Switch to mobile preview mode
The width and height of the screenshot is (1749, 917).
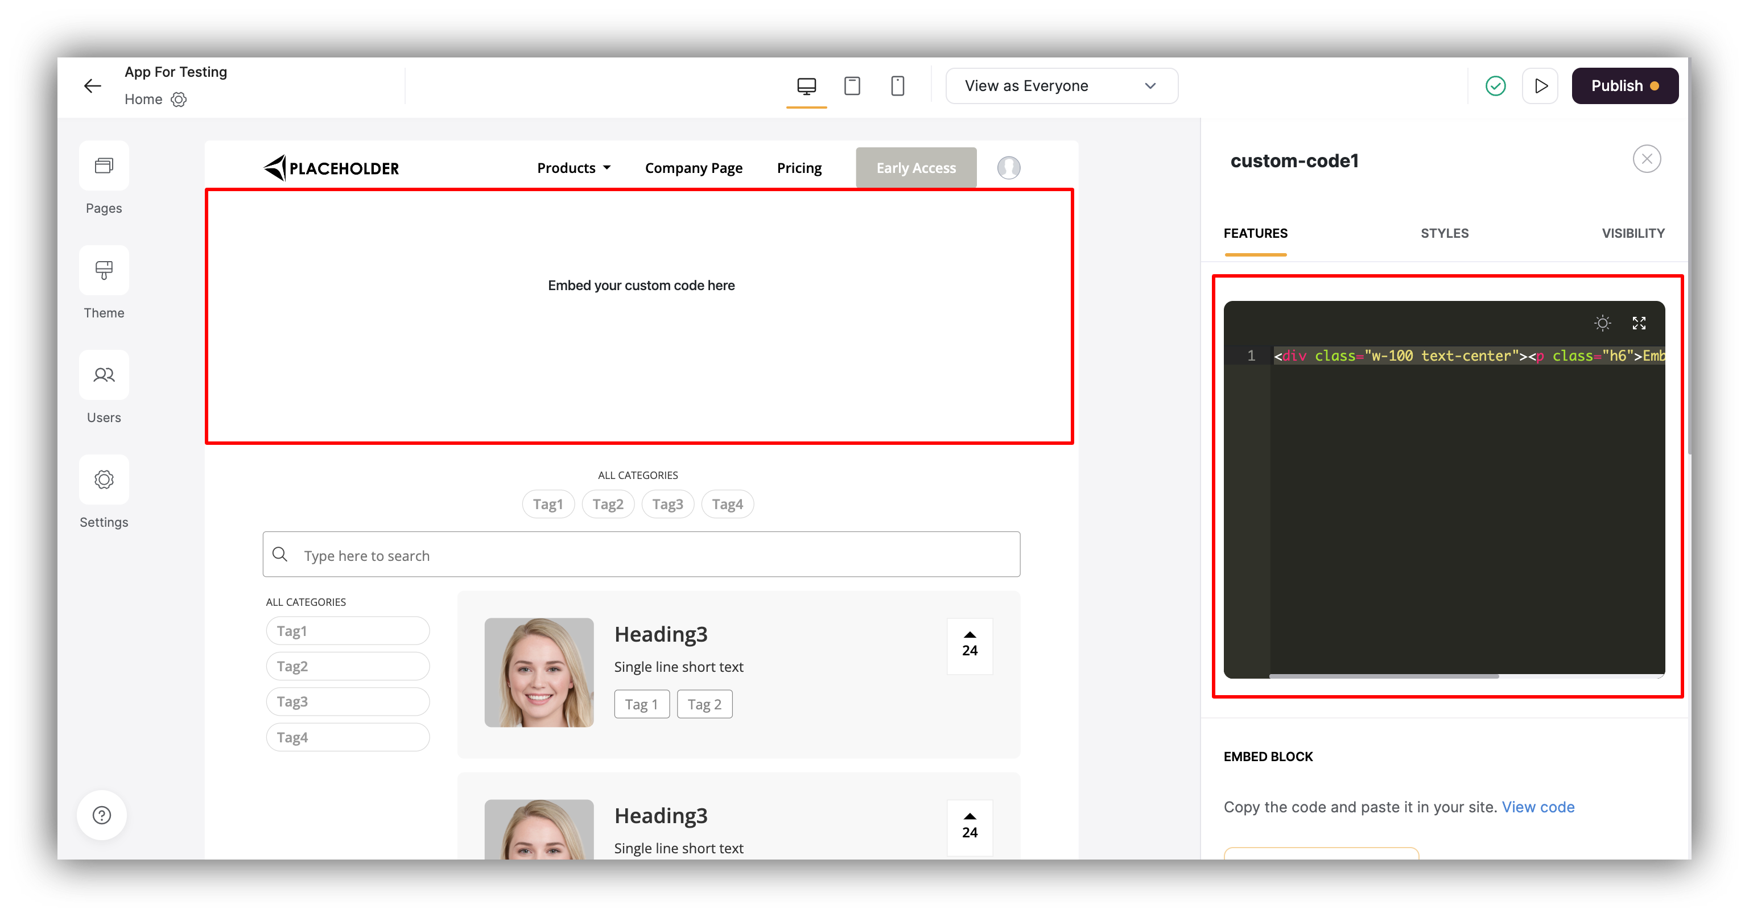point(898,85)
